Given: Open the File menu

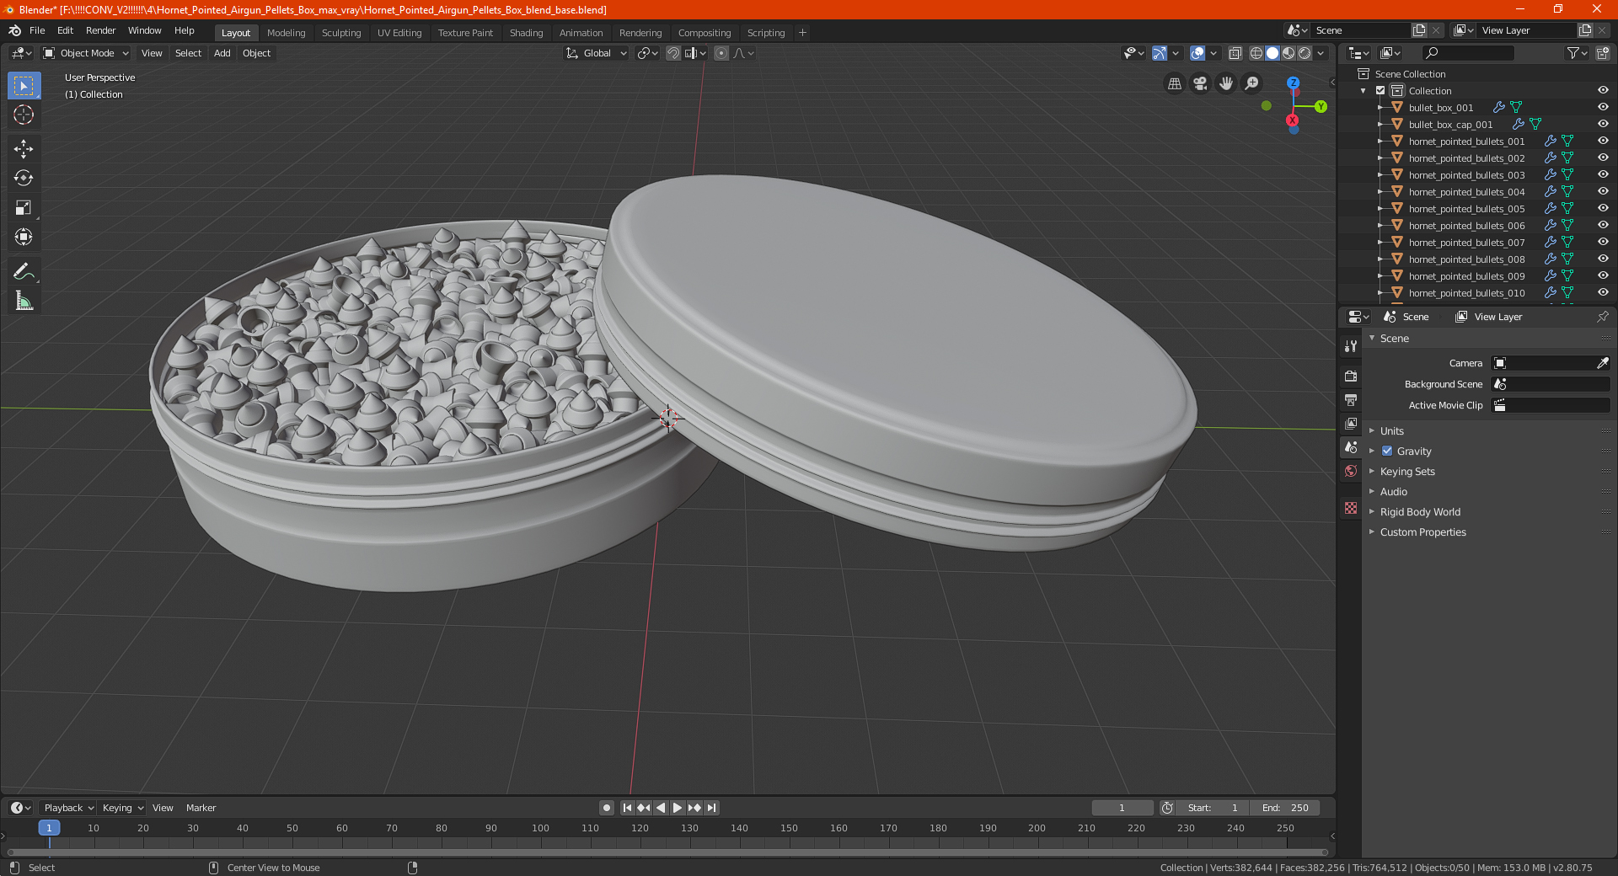Looking at the screenshot, I should click(x=37, y=30).
